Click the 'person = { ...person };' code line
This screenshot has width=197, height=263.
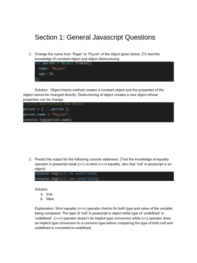46,109
